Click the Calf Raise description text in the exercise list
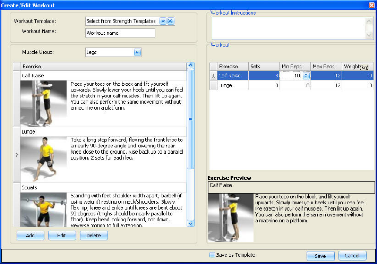The height and width of the screenshot is (264, 377). (127, 96)
